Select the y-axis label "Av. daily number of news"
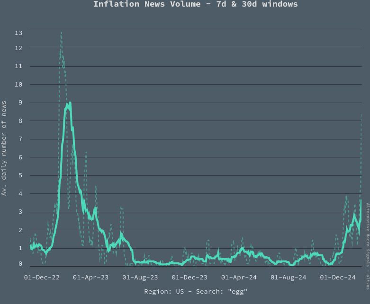Screen dimensions: 370x304 [4, 148]
